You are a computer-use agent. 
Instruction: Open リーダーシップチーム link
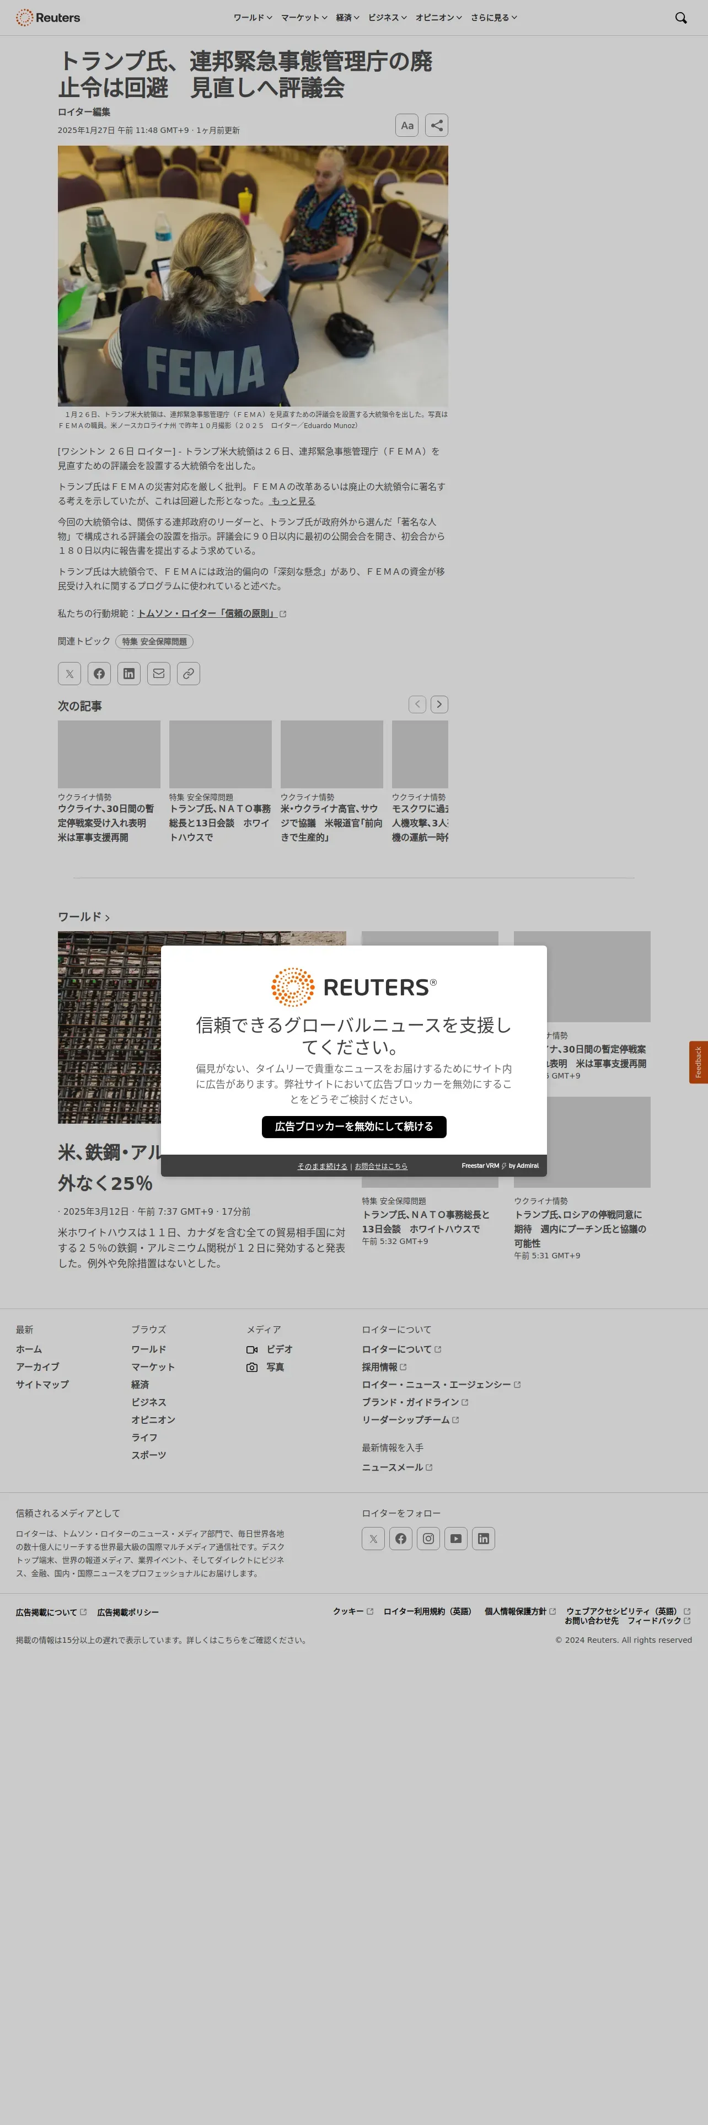tap(410, 1419)
